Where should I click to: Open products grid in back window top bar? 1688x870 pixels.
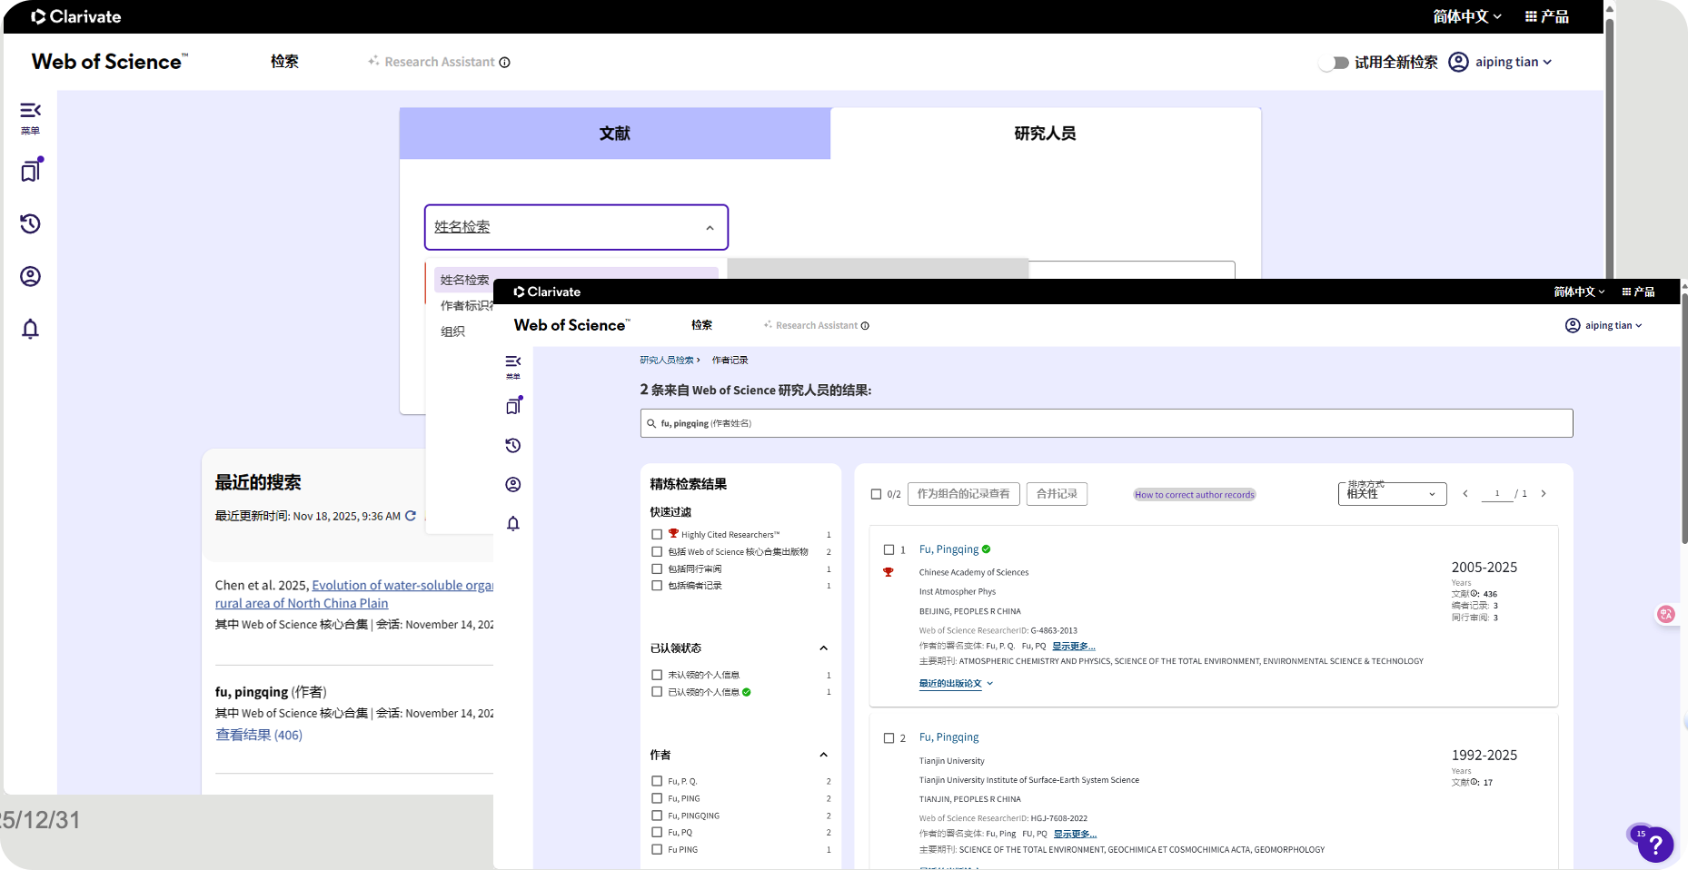pyautogui.click(x=1547, y=16)
